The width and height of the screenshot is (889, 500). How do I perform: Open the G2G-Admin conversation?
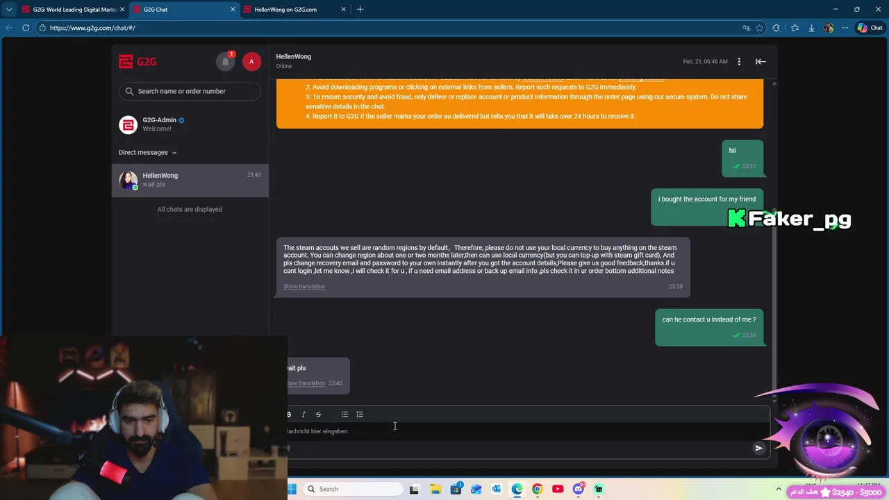pyautogui.click(x=190, y=124)
